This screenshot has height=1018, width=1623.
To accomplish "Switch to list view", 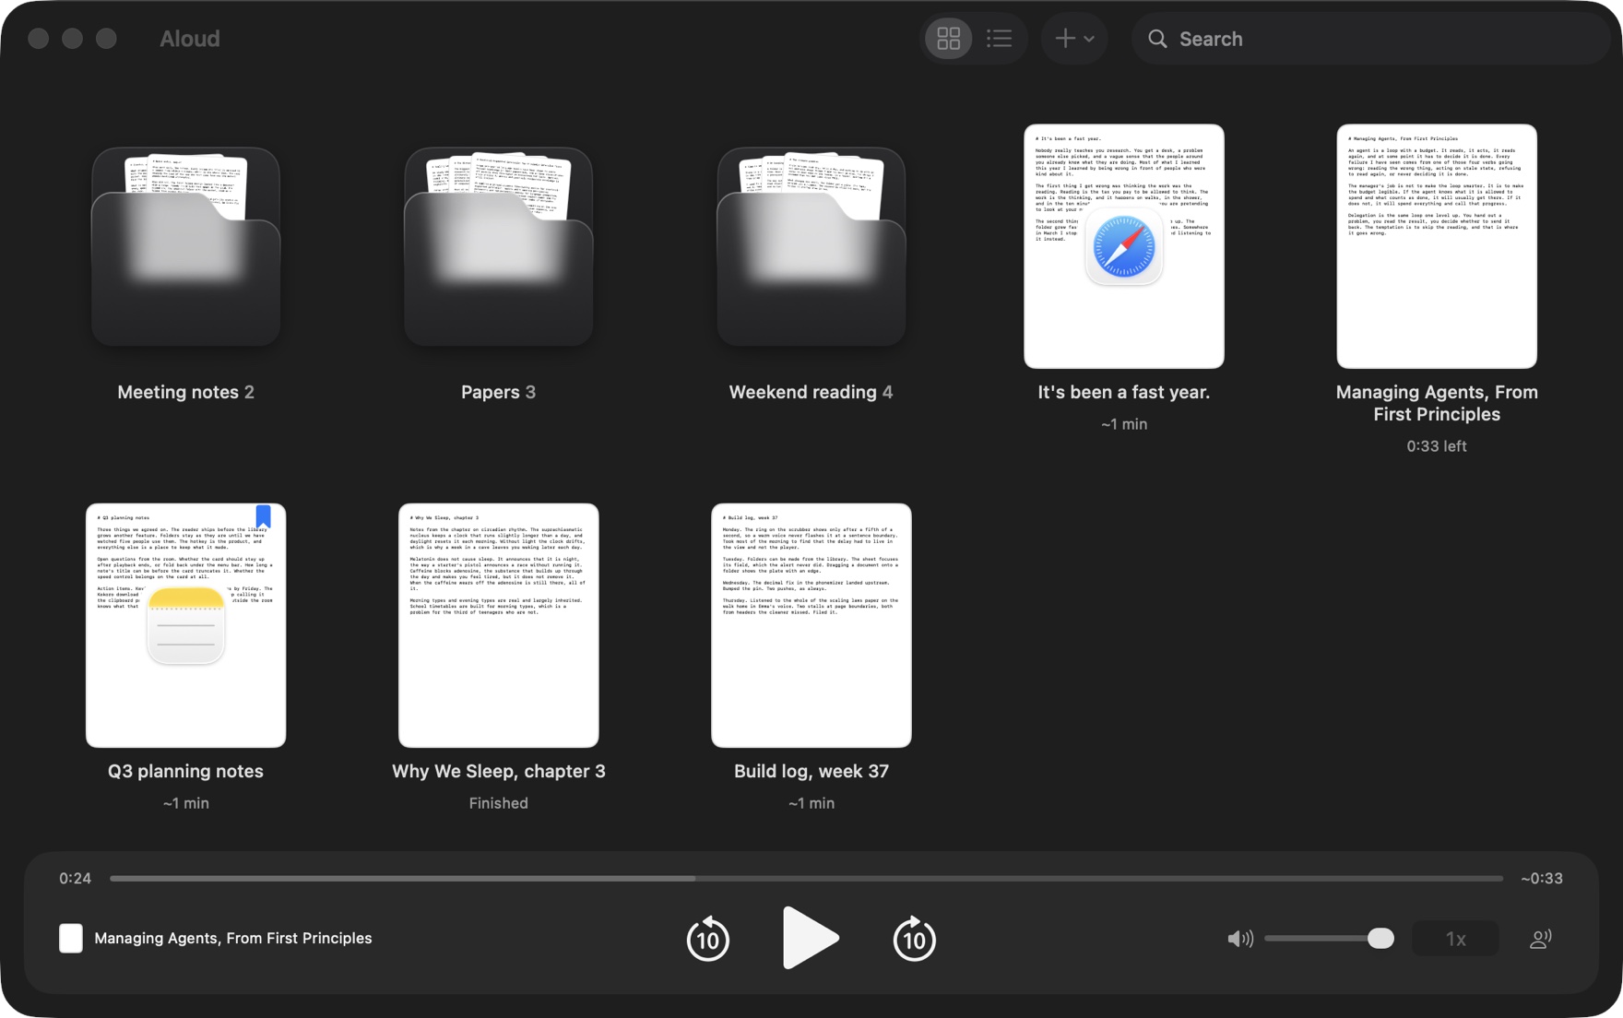I will tap(999, 39).
